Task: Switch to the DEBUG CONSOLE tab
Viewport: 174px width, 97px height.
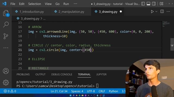Action: point(62,74)
